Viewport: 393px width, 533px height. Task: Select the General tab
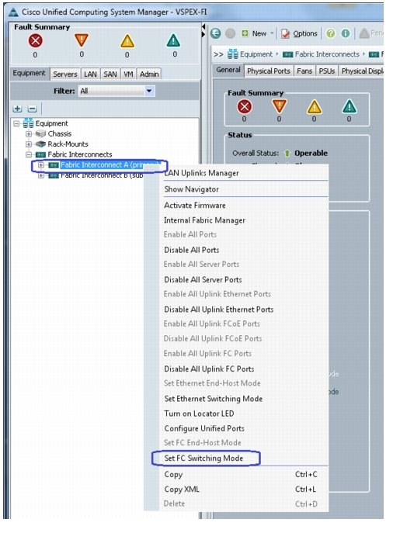(228, 70)
